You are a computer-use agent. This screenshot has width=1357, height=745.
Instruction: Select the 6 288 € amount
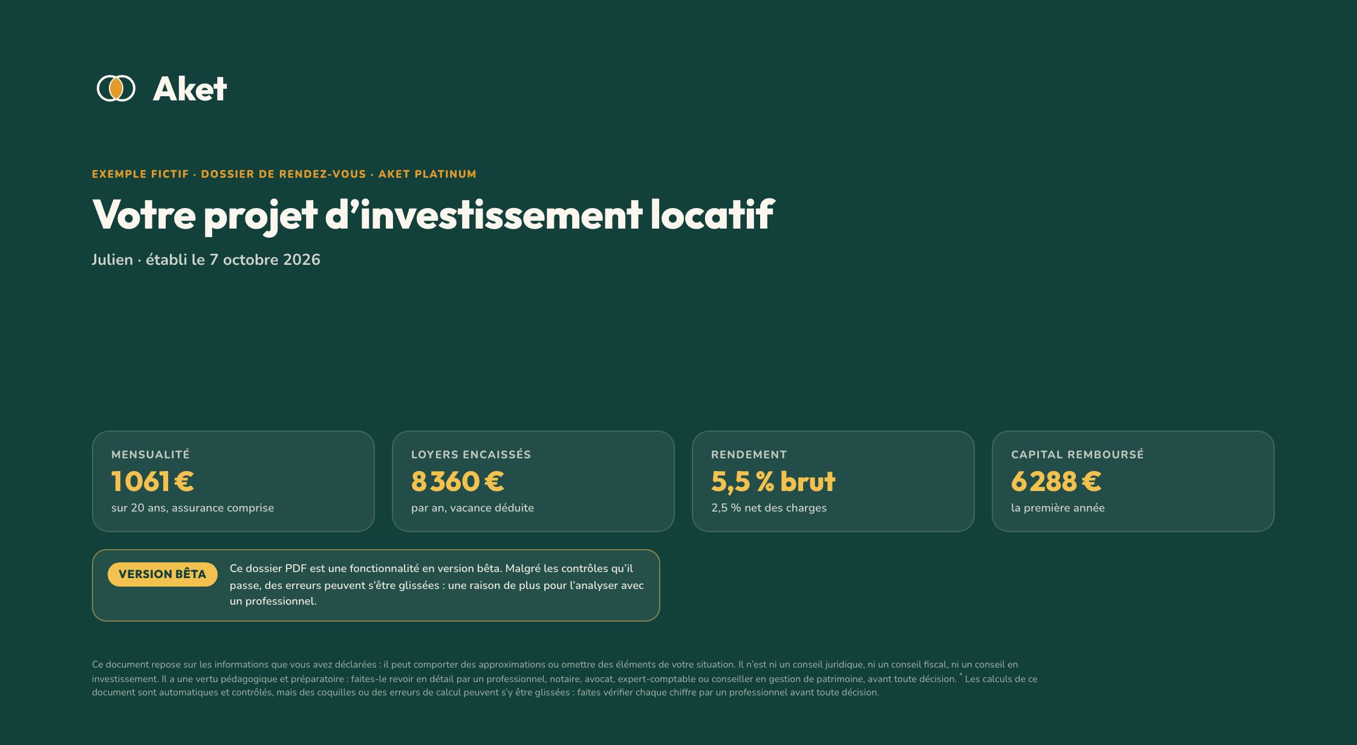(x=1056, y=481)
